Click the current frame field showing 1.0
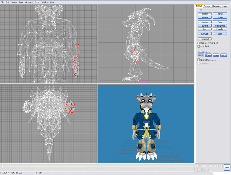The image size is (231, 175). (x=198, y=170)
